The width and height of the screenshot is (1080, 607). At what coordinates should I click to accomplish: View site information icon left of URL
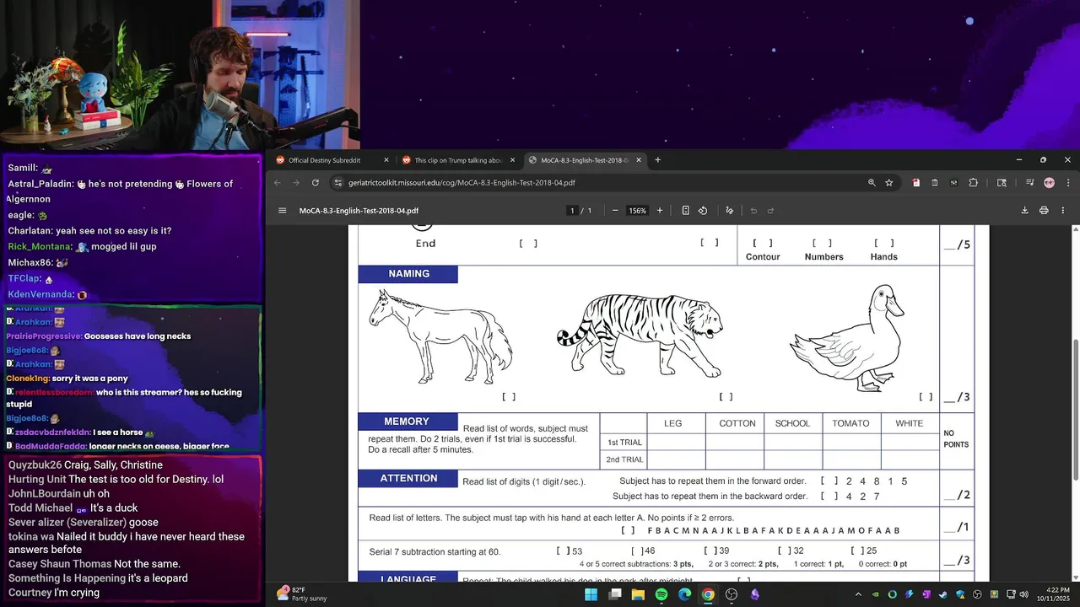(x=337, y=182)
